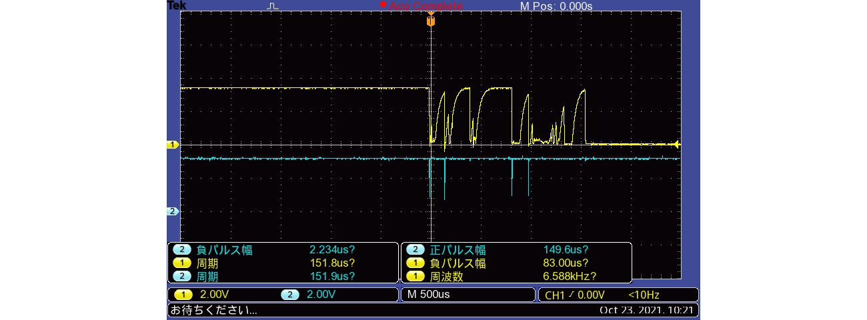Click the pulse waveform icon at top
The image size is (867, 320).
pos(273,6)
